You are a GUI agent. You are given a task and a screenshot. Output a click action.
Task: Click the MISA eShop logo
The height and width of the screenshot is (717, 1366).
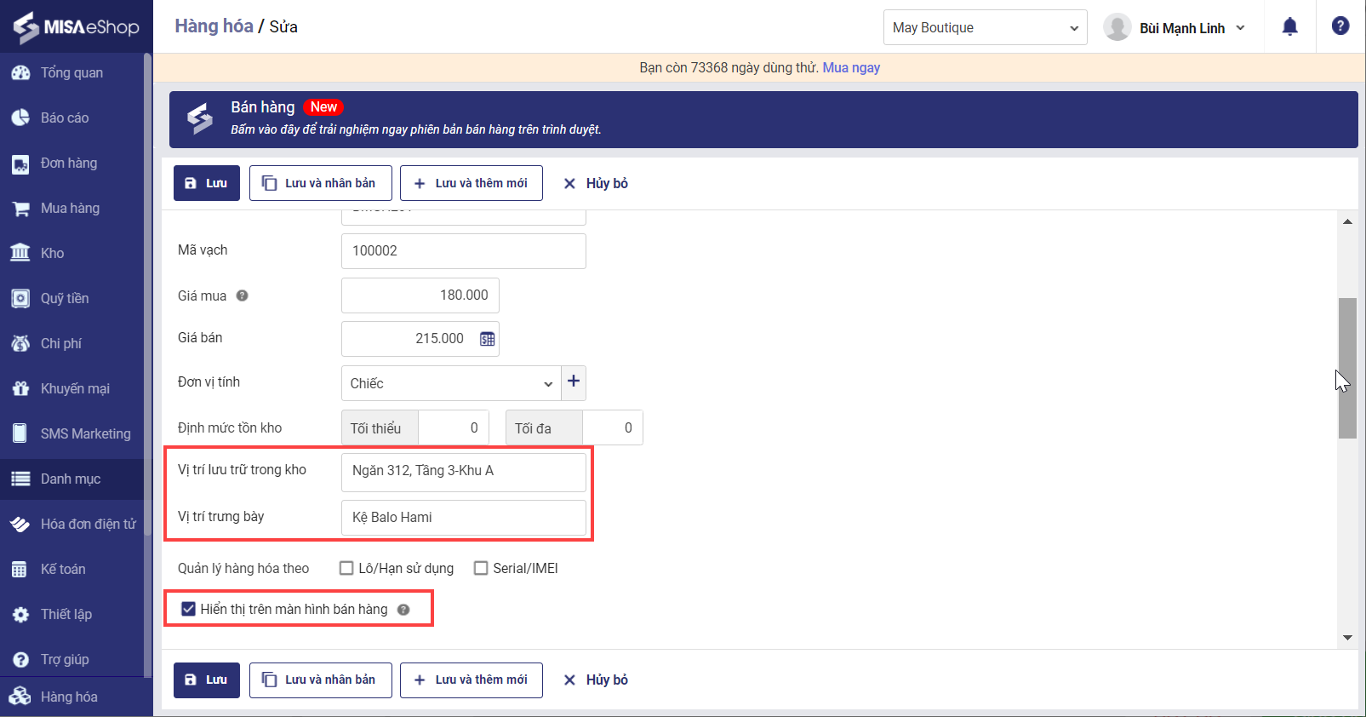(76, 27)
